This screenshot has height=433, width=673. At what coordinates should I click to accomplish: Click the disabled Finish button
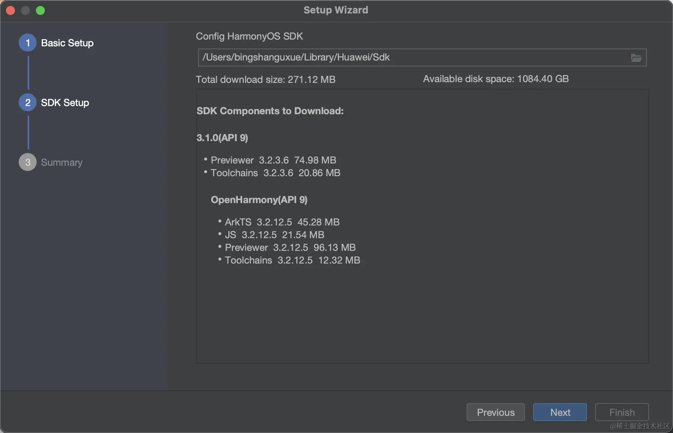click(x=622, y=412)
